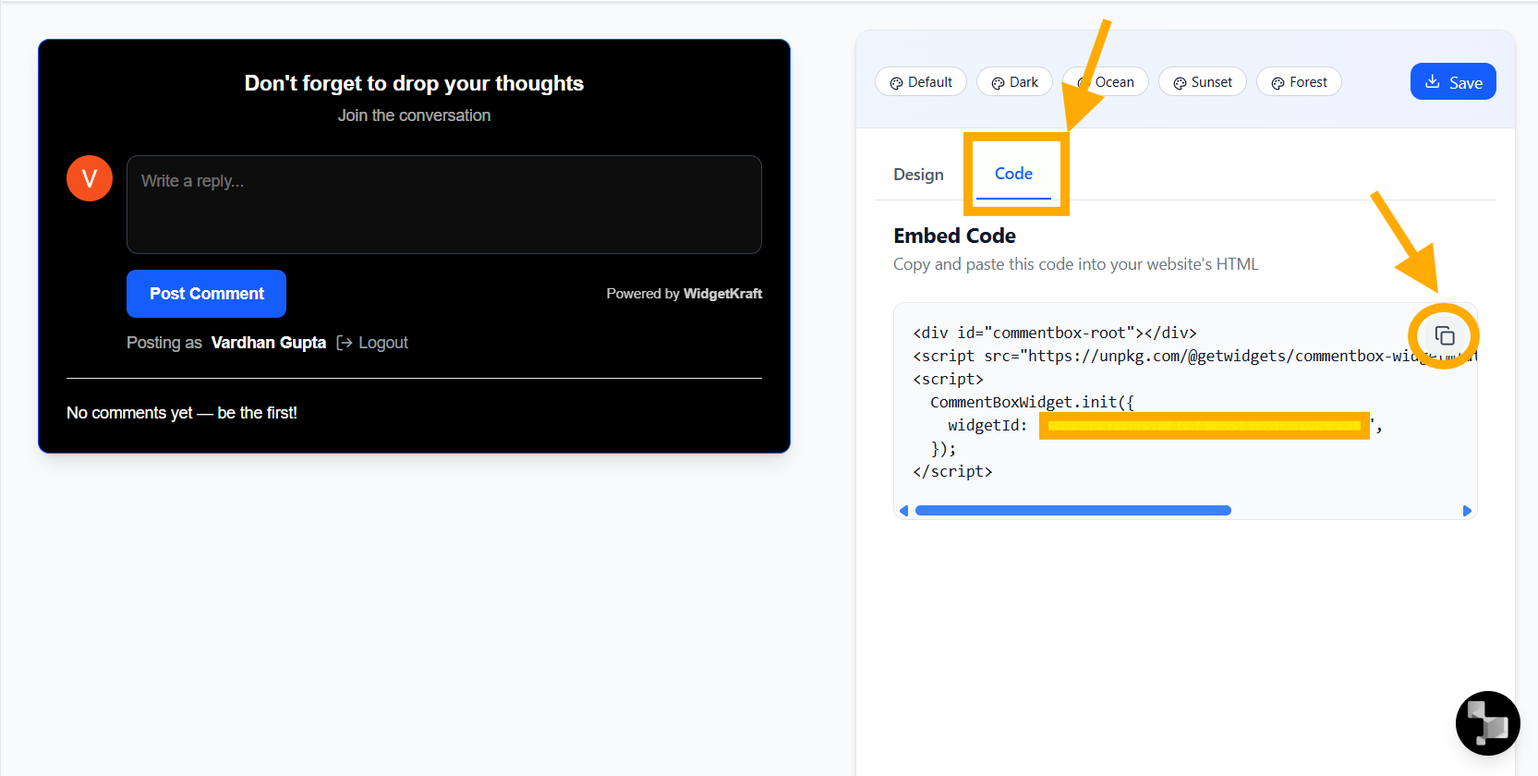Viewport: 1538px width, 776px height.
Task: Log out using the Logout link
Action: pyautogui.click(x=373, y=343)
